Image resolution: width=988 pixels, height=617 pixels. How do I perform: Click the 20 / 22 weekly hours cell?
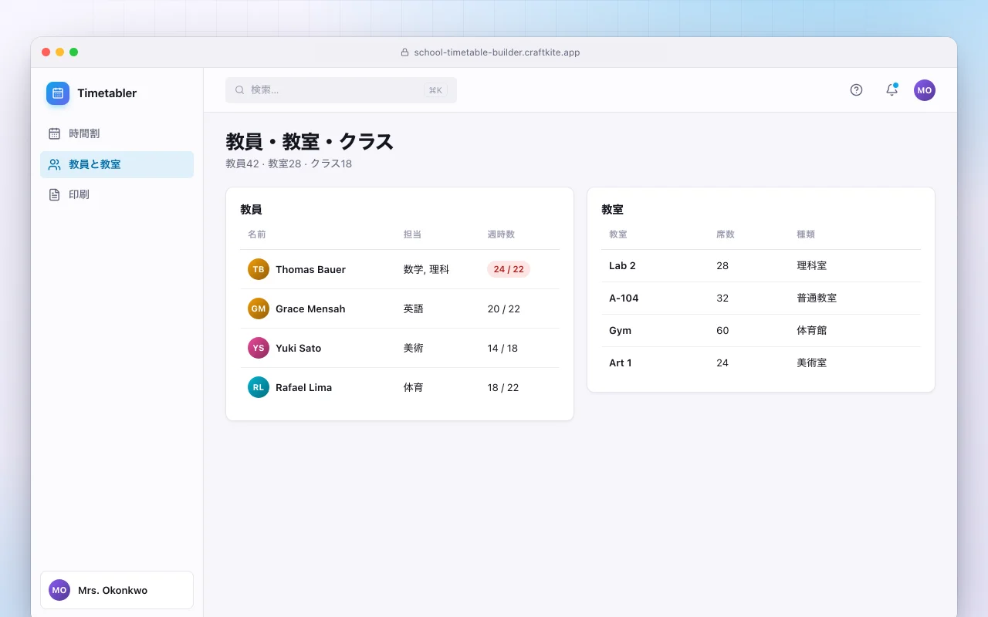(504, 308)
